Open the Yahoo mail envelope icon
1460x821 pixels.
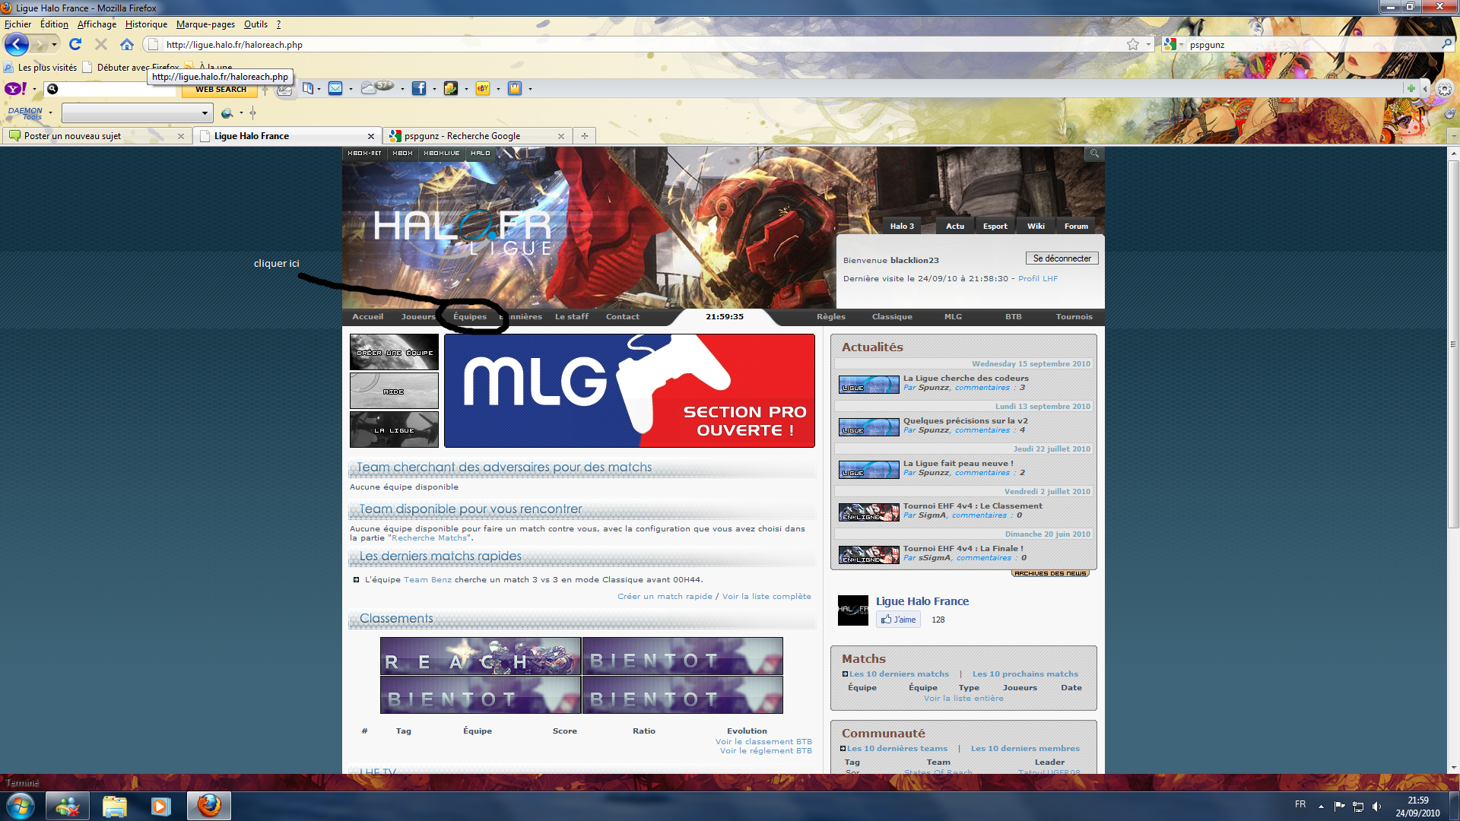click(x=335, y=89)
